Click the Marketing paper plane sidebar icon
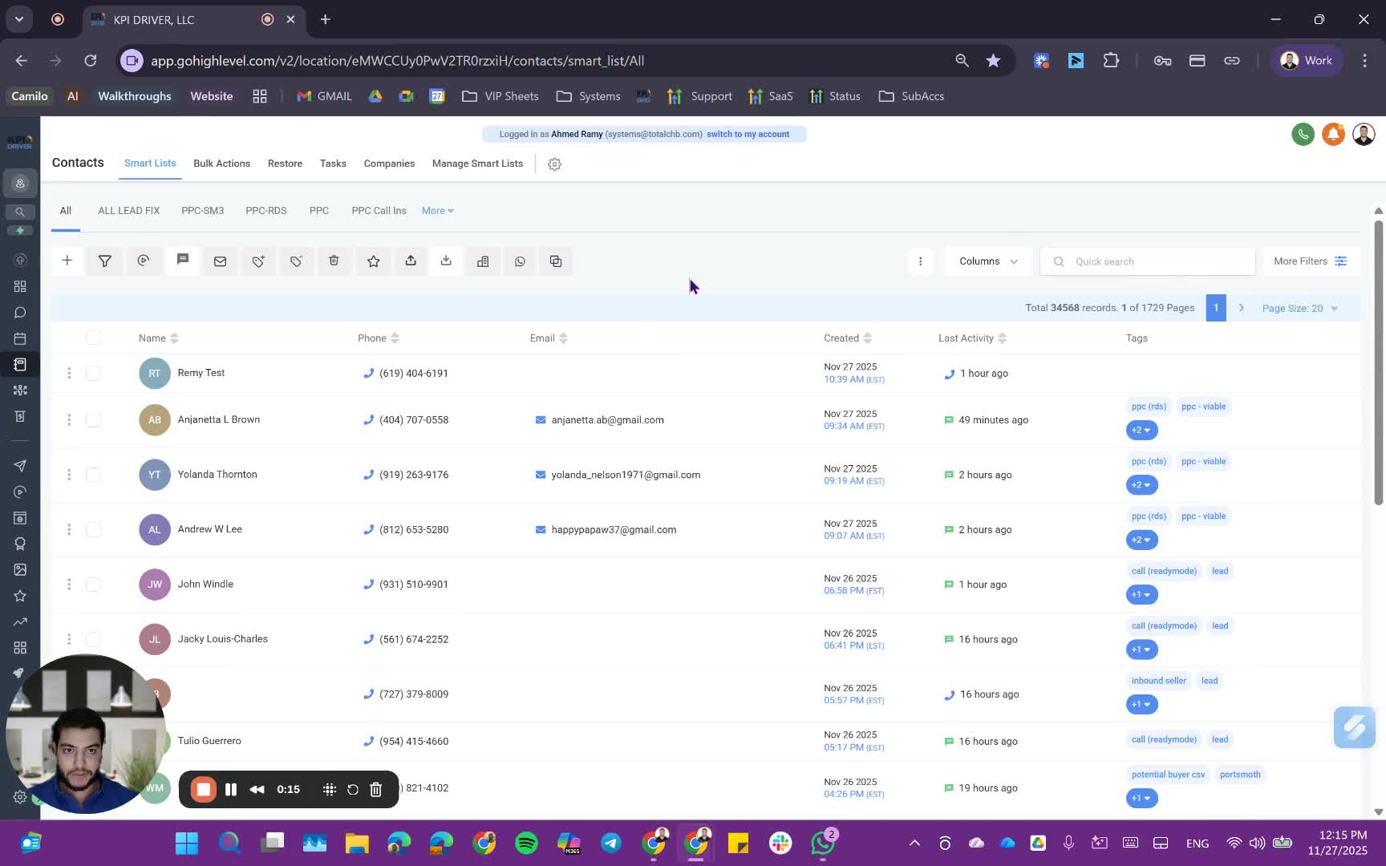 tap(20, 466)
